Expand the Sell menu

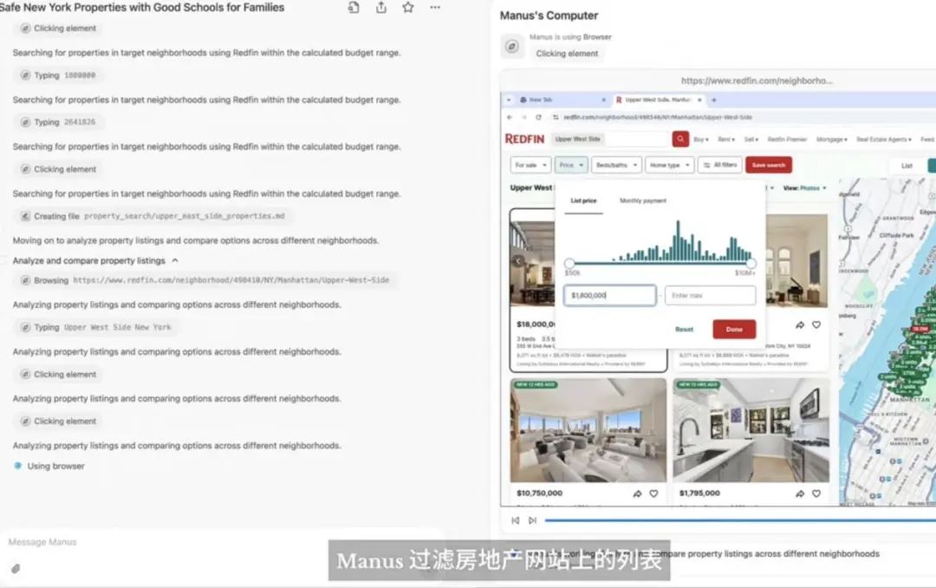coord(751,140)
